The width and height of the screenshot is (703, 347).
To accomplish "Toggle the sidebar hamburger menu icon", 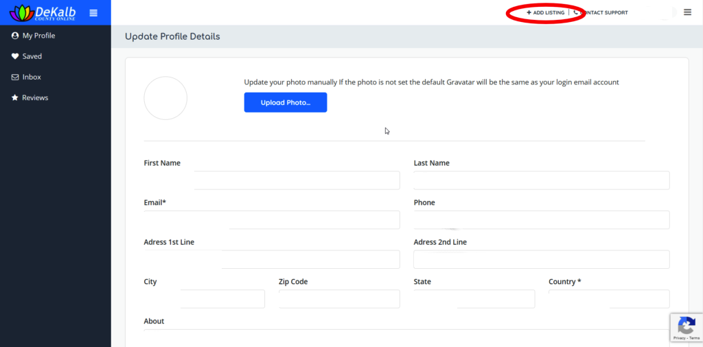I will (x=94, y=12).
